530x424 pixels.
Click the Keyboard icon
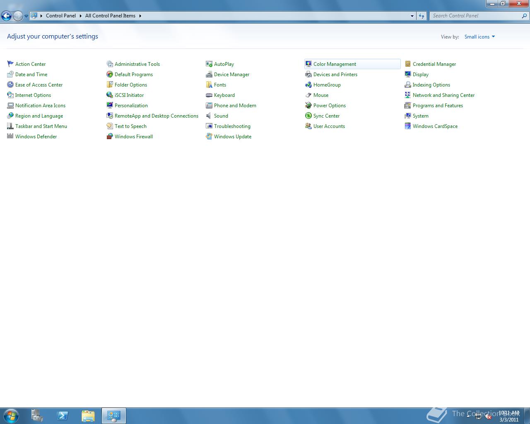[x=209, y=95]
